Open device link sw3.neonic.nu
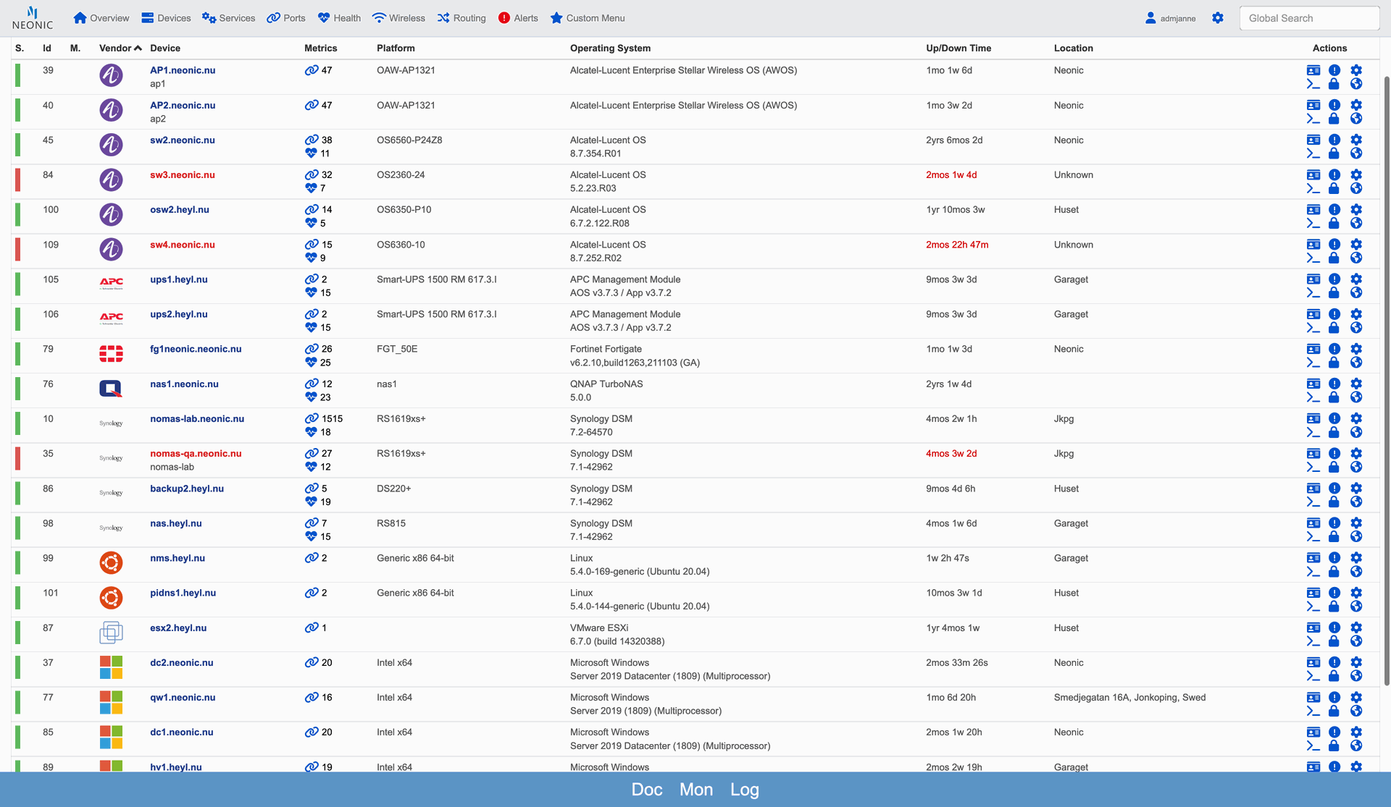Screen dimensions: 1391x807 [x=183, y=175]
